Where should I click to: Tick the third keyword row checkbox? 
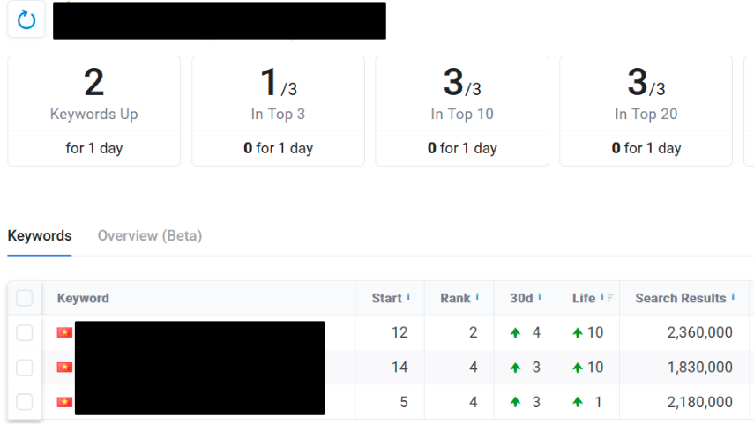[x=25, y=402]
